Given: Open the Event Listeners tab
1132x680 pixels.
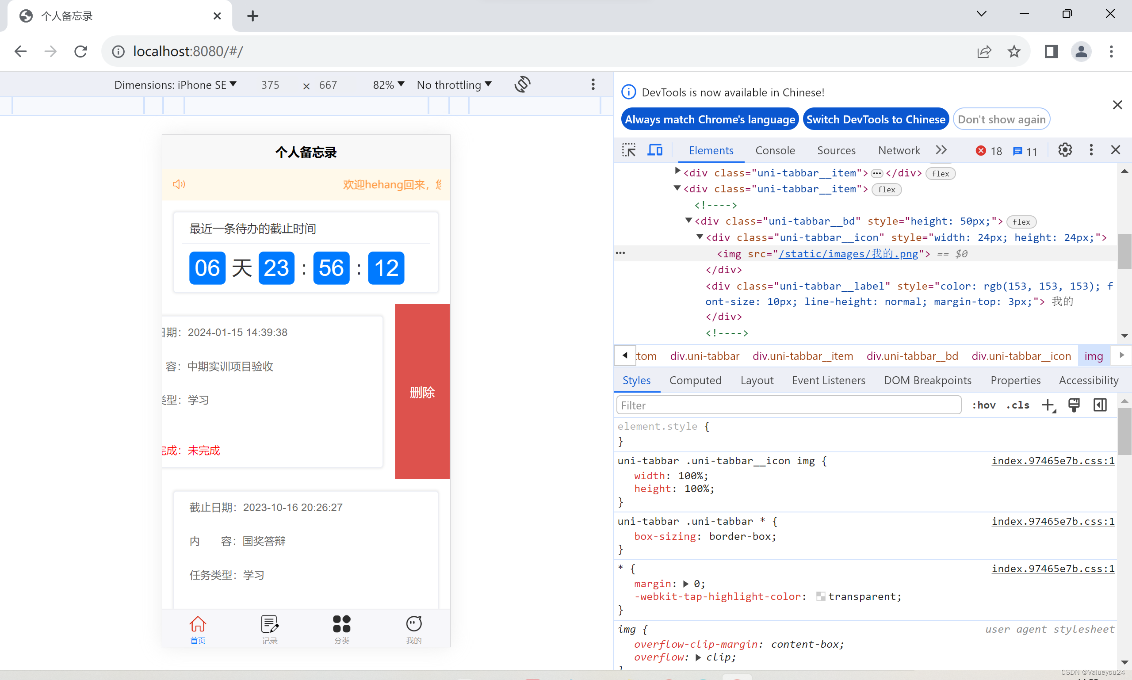Looking at the screenshot, I should 829,380.
